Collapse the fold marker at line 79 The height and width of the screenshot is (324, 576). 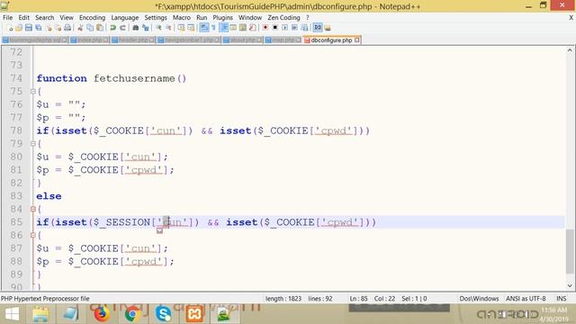[x=32, y=144]
